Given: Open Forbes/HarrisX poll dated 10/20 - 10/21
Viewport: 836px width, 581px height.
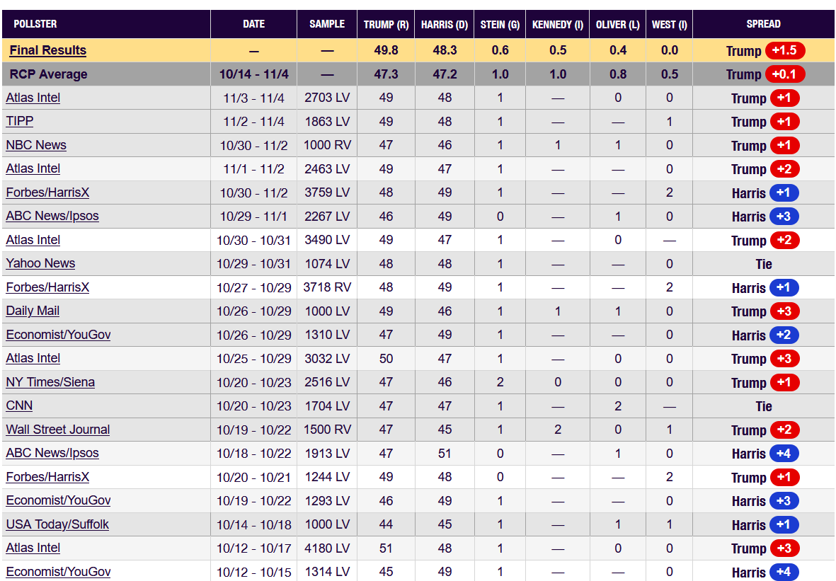Looking at the screenshot, I should tap(47, 477).
